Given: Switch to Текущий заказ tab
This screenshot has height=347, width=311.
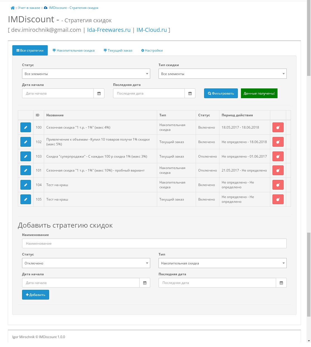Looking at the screenshot, I should pyautogui.click(x=118, y=50).
